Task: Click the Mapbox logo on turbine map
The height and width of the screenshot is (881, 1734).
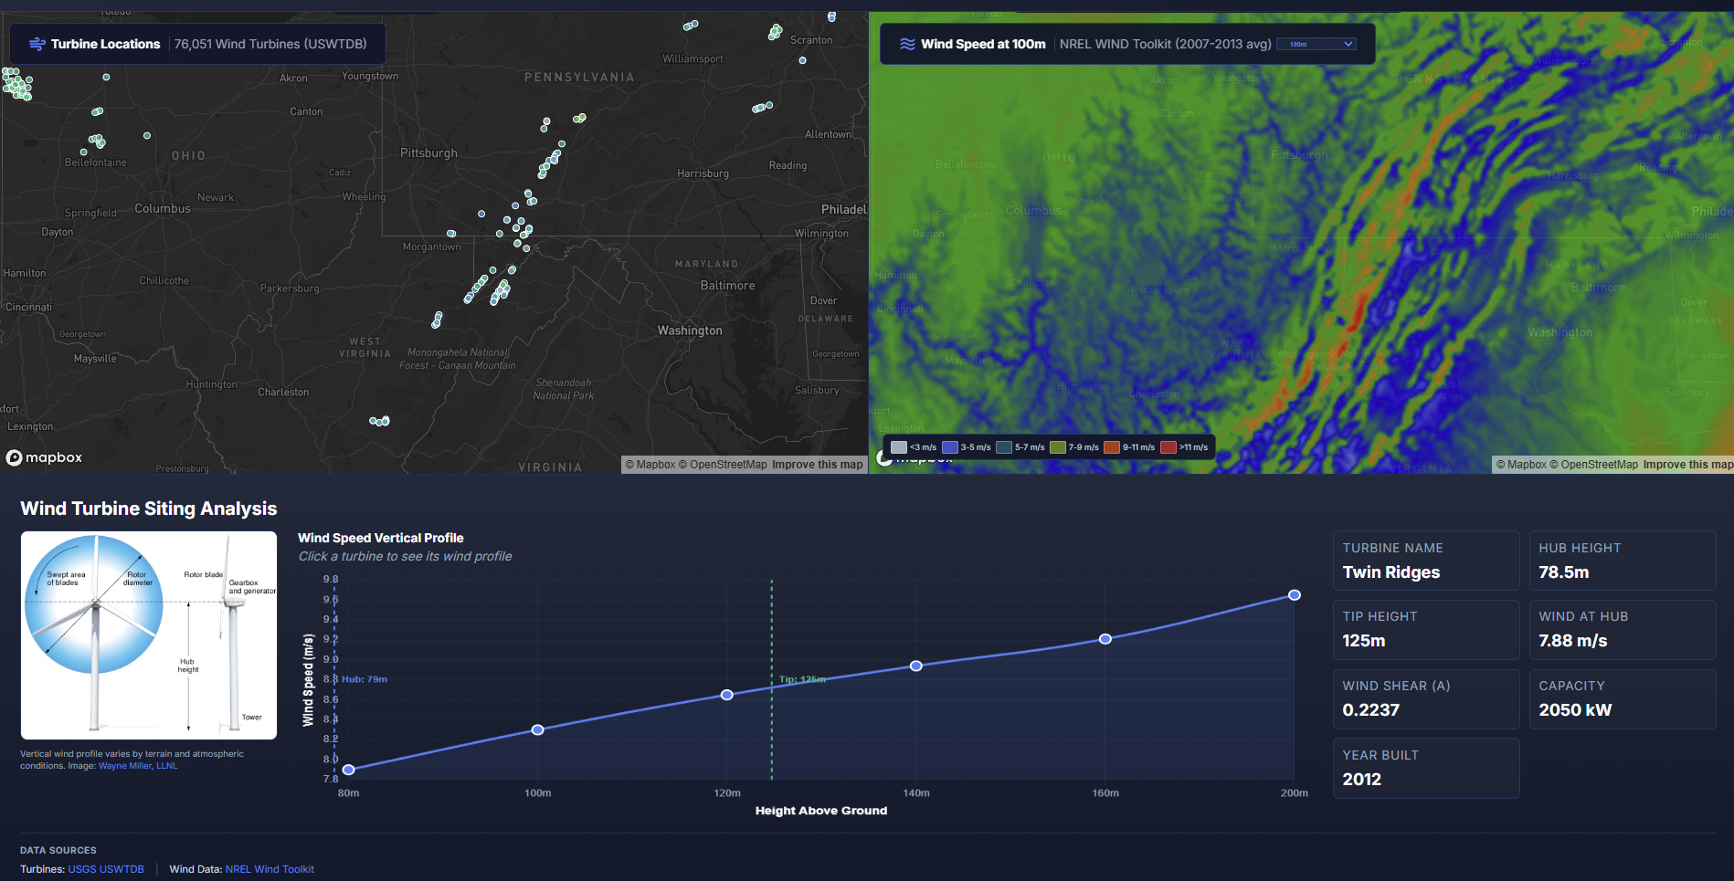Action: 45,457
